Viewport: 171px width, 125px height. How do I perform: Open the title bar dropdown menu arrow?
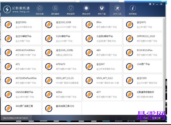[154, 4]
